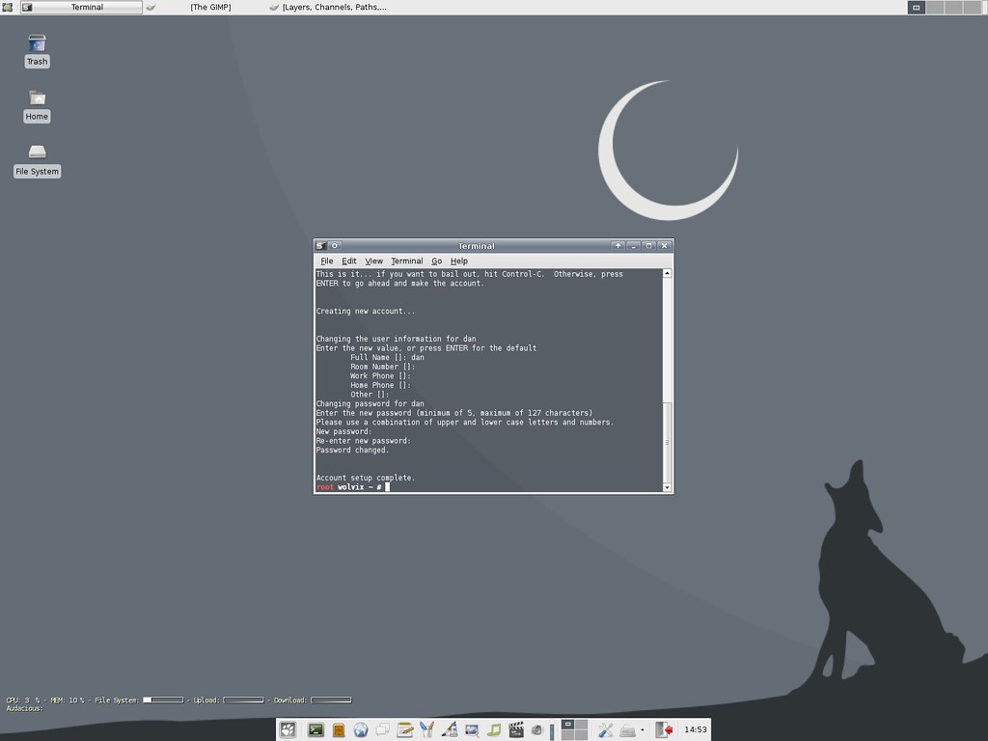
Task: Launch the clapperboard video player icon
Action: click(515, 729)
